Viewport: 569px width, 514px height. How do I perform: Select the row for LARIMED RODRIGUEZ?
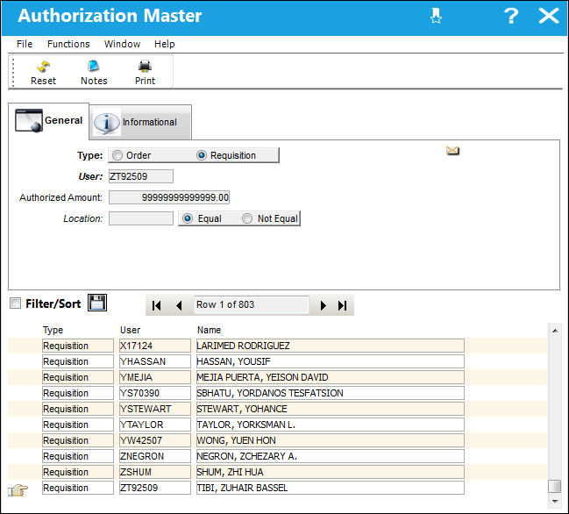click(330, 346)
